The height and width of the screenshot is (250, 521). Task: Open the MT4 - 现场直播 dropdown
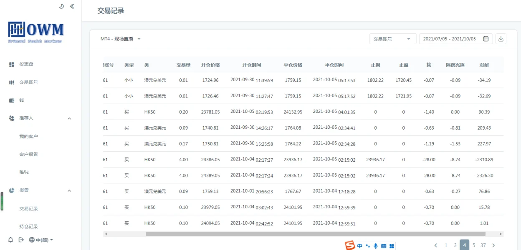pos(120,39)
